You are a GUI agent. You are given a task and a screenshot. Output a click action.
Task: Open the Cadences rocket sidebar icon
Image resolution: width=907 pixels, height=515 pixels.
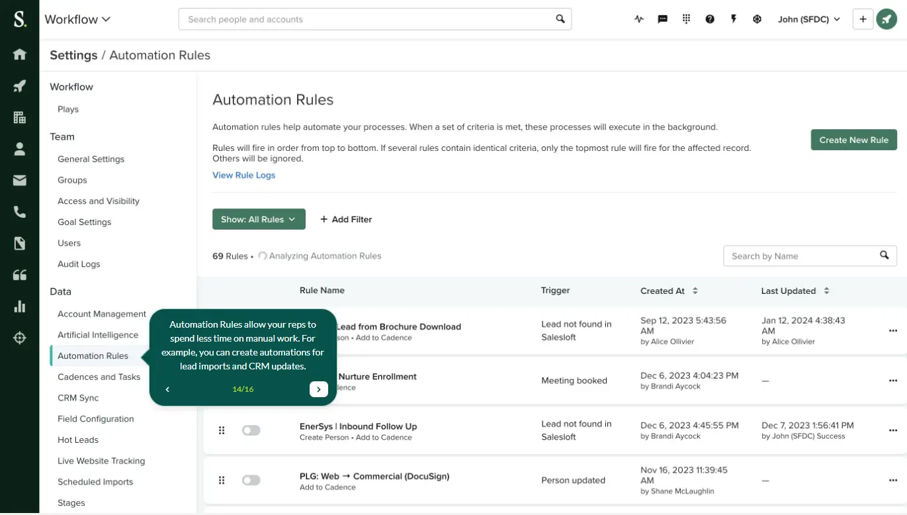click(x=20, y=86)
